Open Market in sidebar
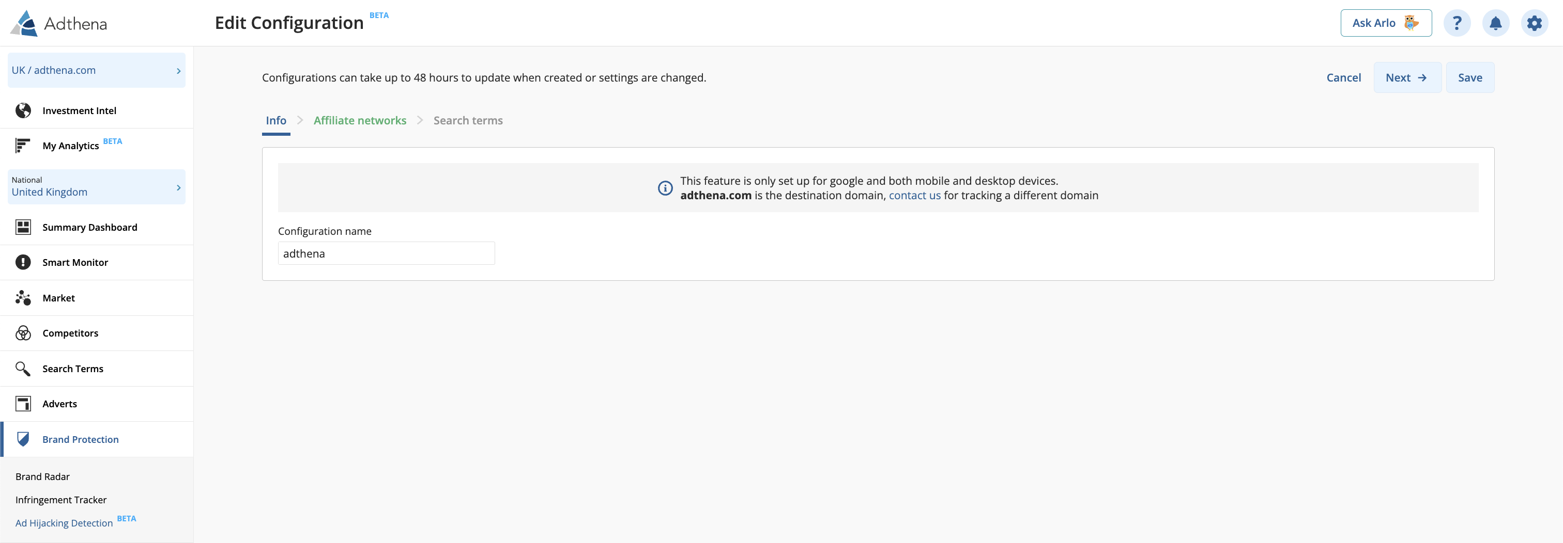 coord(97,297)
